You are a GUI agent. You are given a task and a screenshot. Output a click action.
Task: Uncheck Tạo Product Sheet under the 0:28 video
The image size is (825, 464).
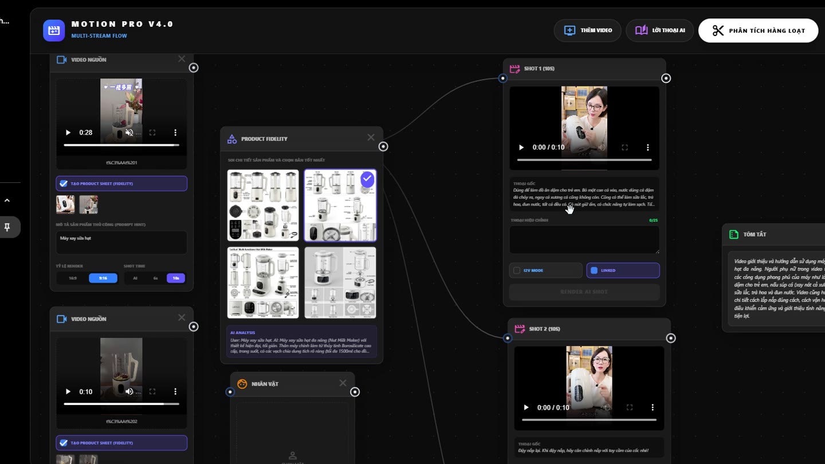coord(64,183)
